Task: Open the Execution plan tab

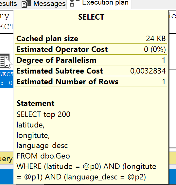Action: (99, 4)
